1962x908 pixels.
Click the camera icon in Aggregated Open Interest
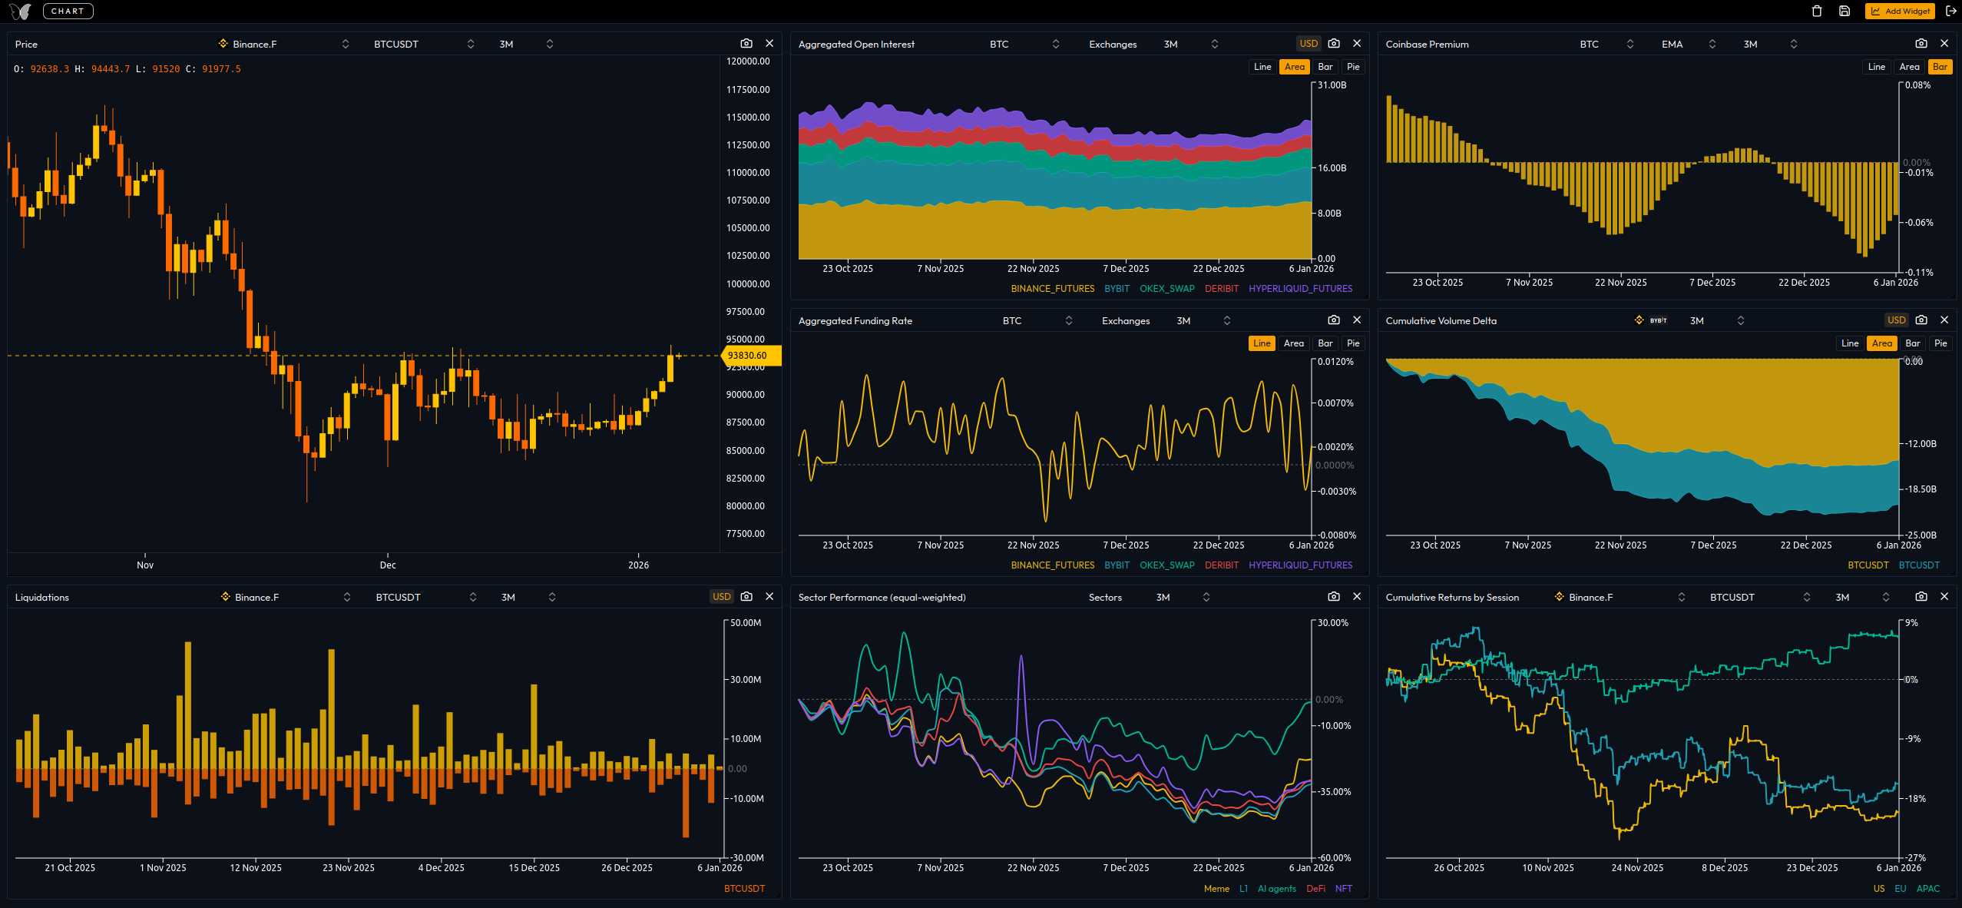point(1333,44)
